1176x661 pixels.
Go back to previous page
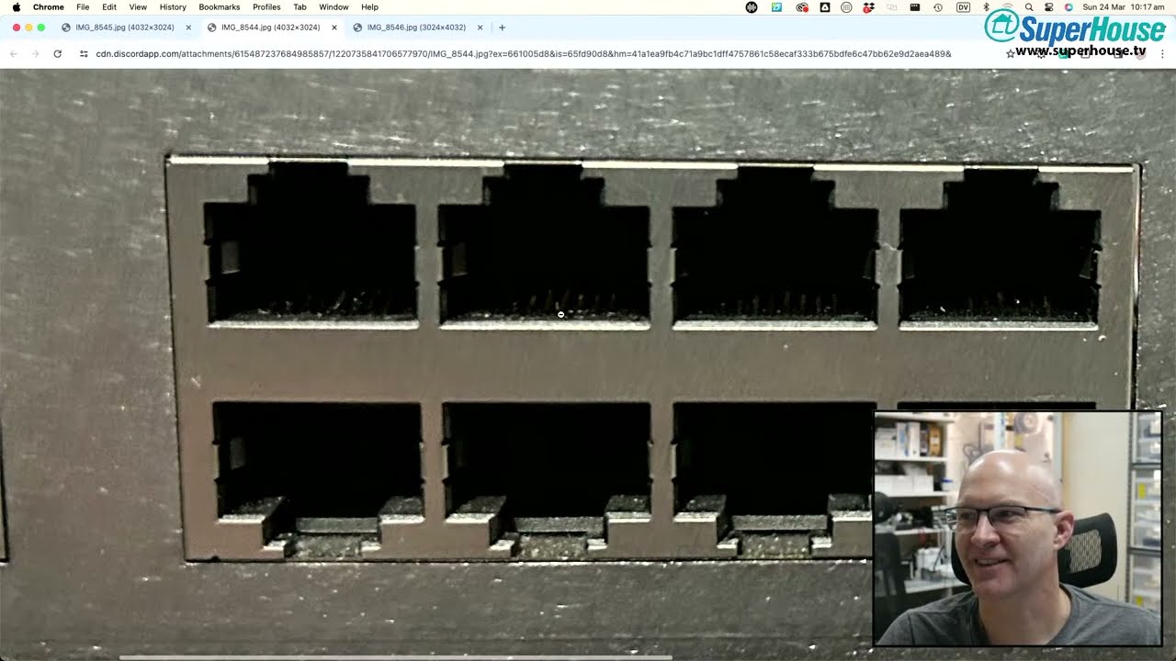(13, 54)
